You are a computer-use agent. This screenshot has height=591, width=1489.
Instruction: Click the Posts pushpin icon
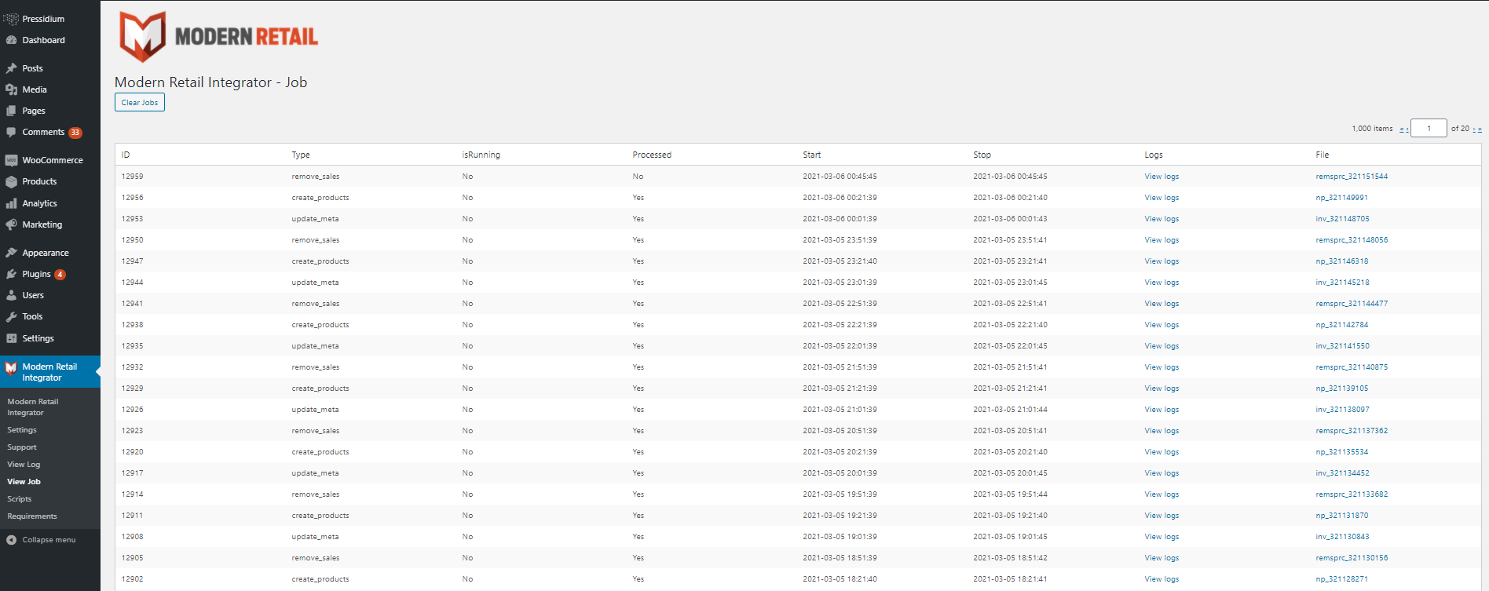tap(11, 68)
